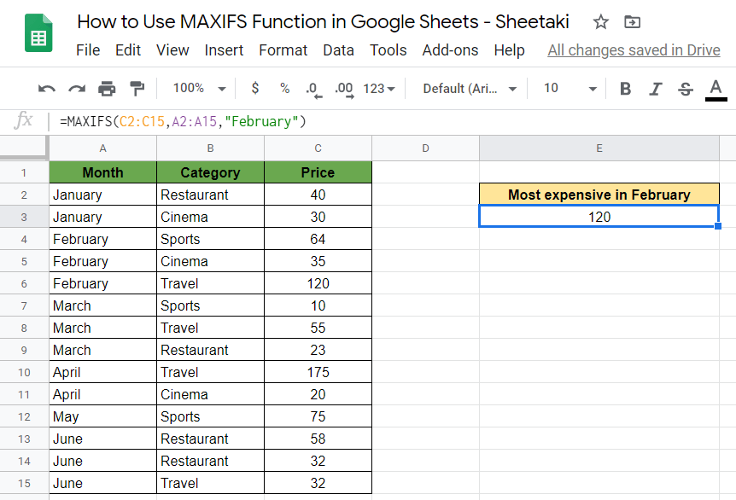Format as percent
Screen dimensions: 736x500
click(284, 88)
